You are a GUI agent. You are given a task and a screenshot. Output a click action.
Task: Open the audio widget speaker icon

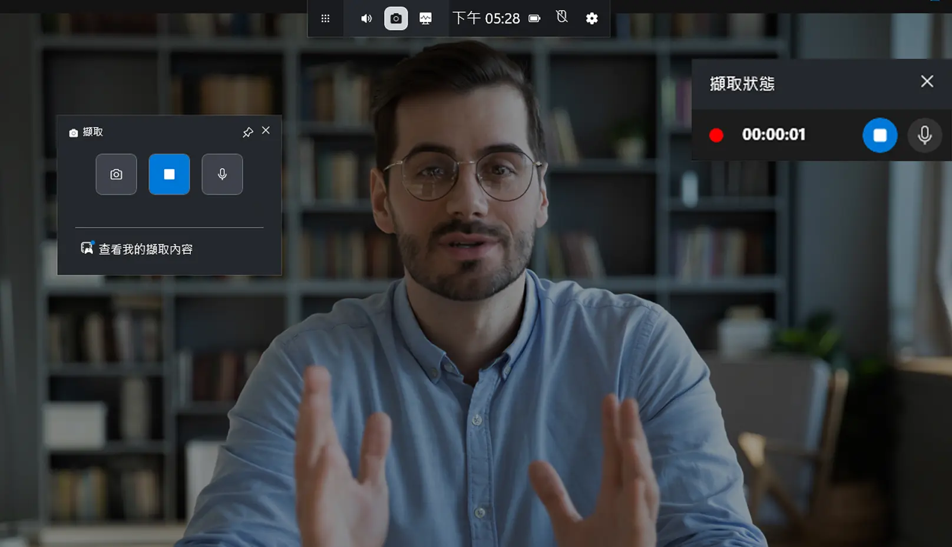click(366, 18)
